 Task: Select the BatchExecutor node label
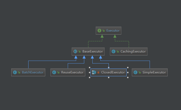(x=33, y=72)
